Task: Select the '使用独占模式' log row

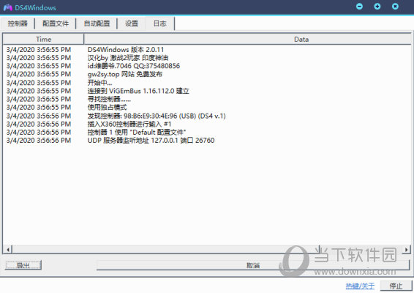Action: tap(207, 107)
